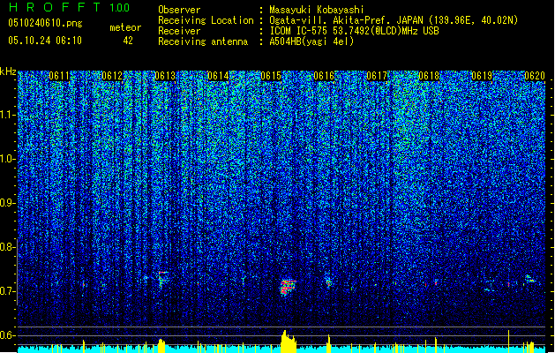The width and height of the screenshot is (555, 353).
Task: Click the 0617 time marker
Action: [377, 76]
